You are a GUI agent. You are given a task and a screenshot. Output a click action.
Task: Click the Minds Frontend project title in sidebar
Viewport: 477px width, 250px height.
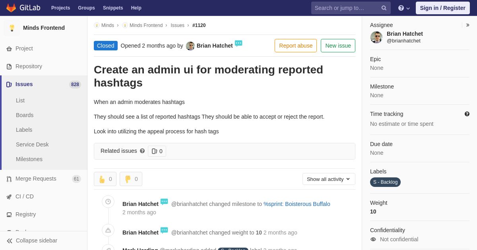(x=44, y=28)
